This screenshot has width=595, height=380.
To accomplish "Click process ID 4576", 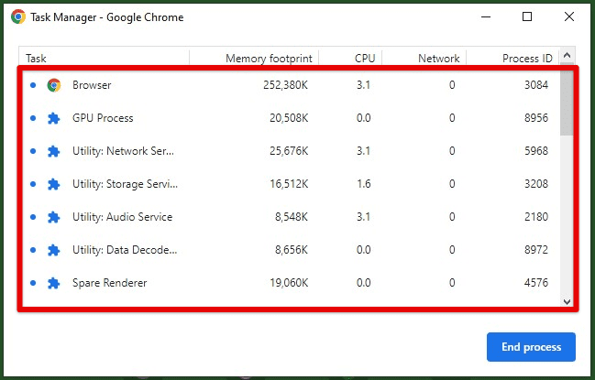I will pos(536,283).
